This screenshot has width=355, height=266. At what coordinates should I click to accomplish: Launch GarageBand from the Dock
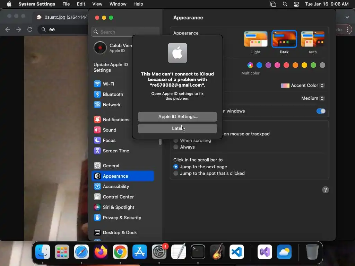[x=217, y=252]
